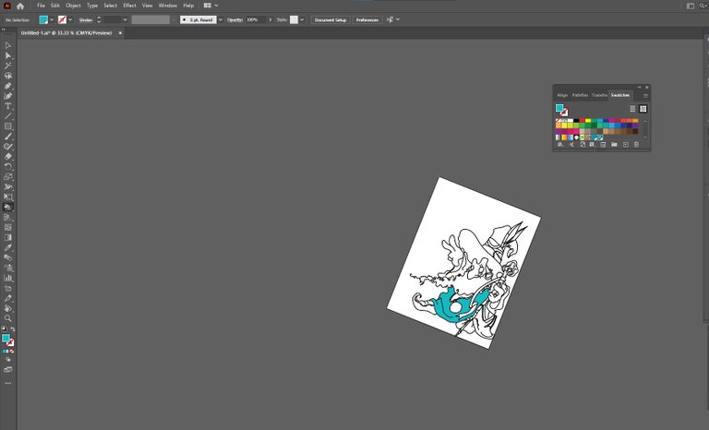Select the Scale tool
Image resolution: width=709 pixels, height=430 pixels.
pos(7,177)
